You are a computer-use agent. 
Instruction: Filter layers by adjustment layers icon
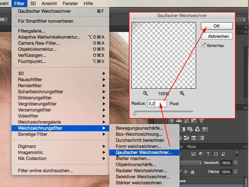click(201, 154)
